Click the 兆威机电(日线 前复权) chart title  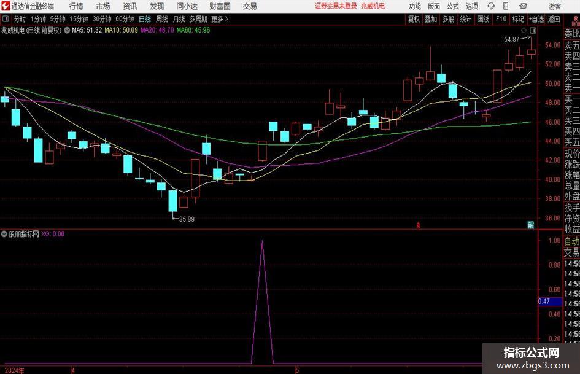coord(31,30)
